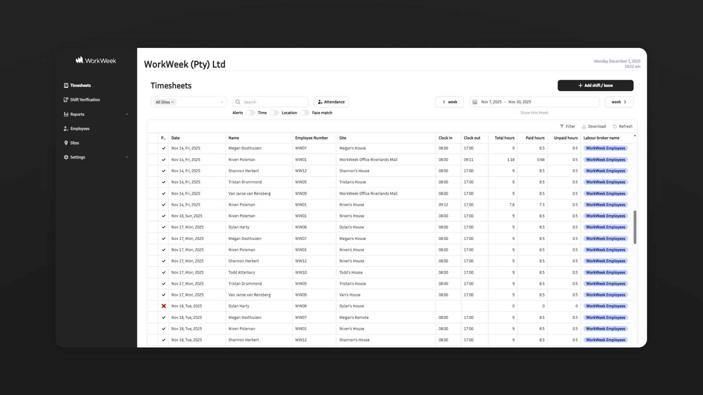The height and width of the screenshot is (395, 703).
Task: Expand the Reports sidebar menu
Action: click(x=127, y=114)
